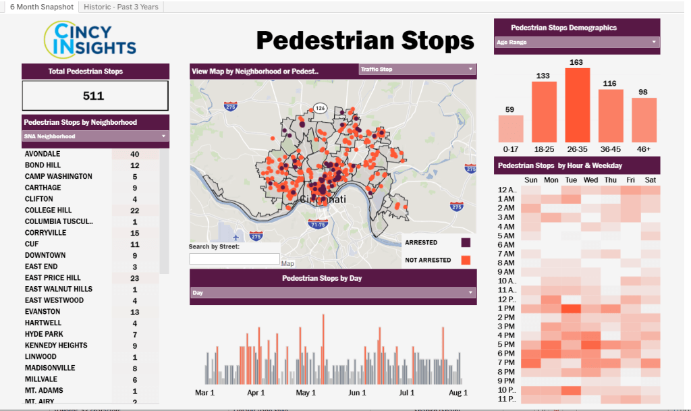Click the Search by Street text box

tap(234, 258)
